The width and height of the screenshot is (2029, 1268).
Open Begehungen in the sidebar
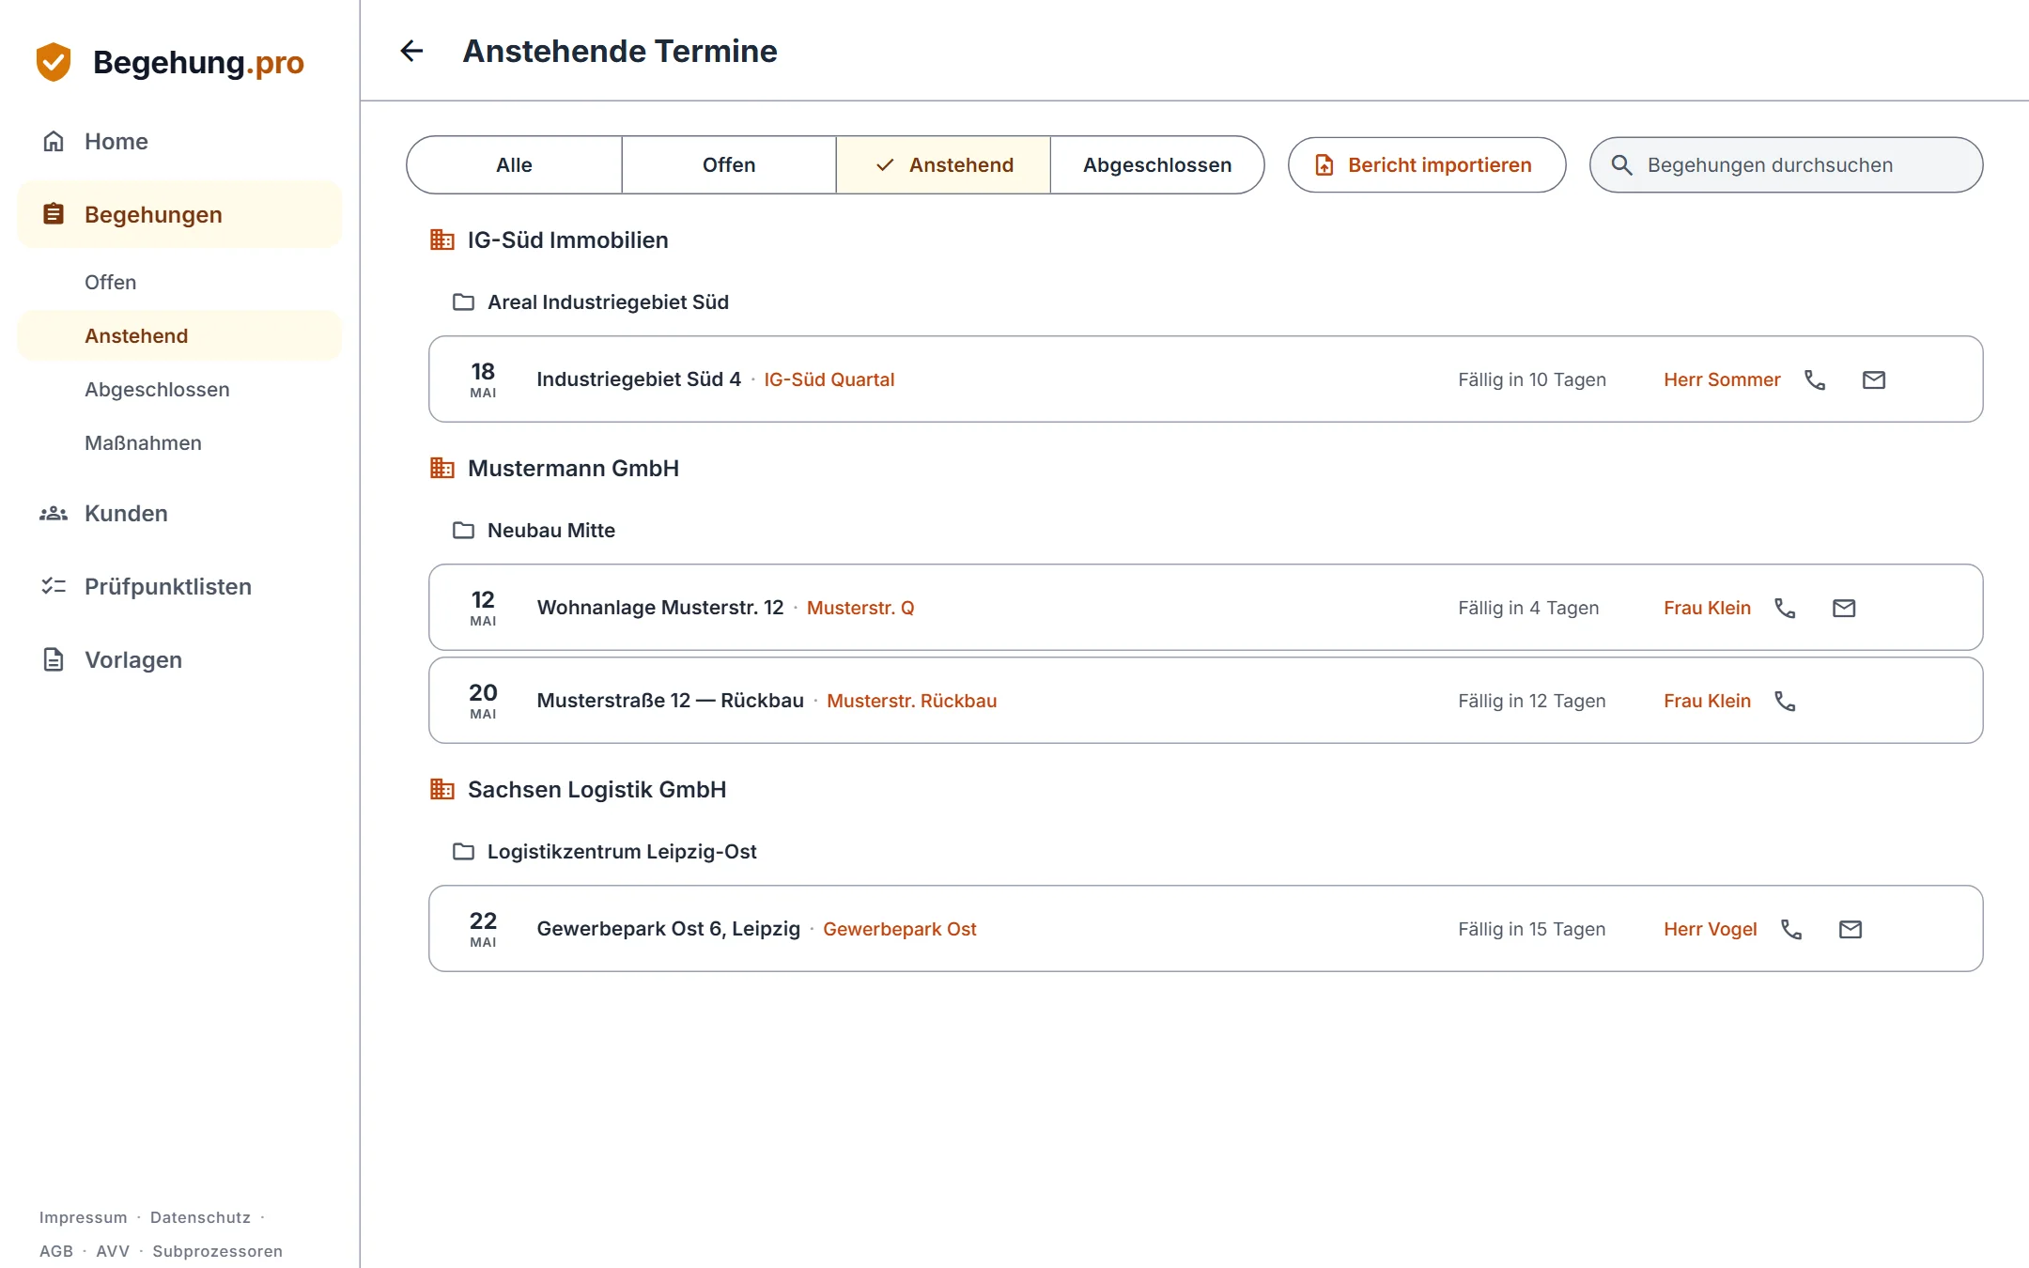pos(178,214)
